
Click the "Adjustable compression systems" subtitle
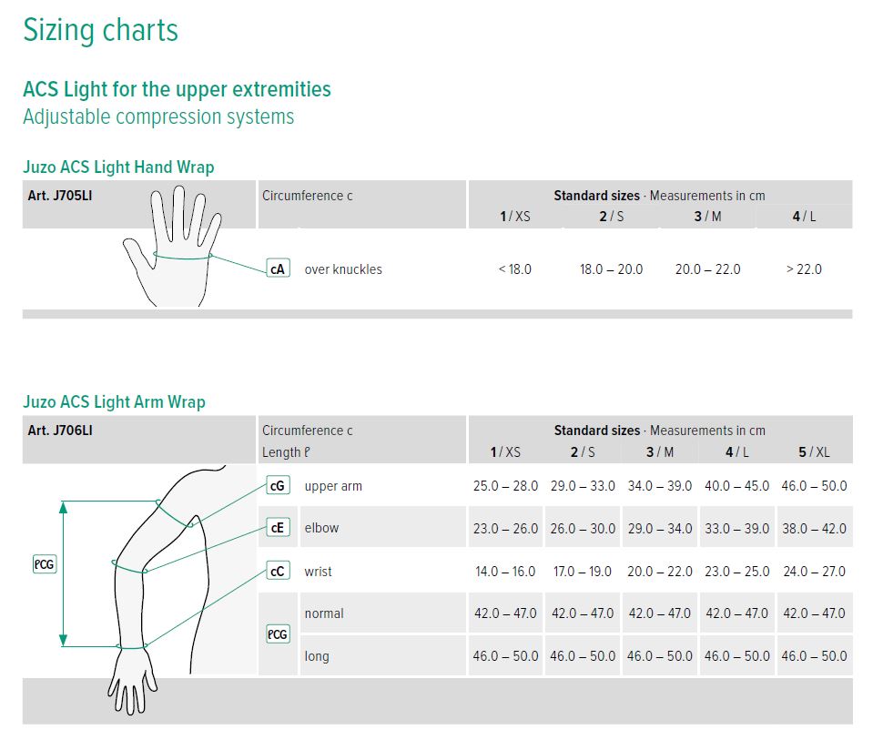point(158,117)
